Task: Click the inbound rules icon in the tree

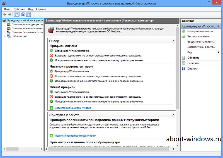Action: click(9, 24)
